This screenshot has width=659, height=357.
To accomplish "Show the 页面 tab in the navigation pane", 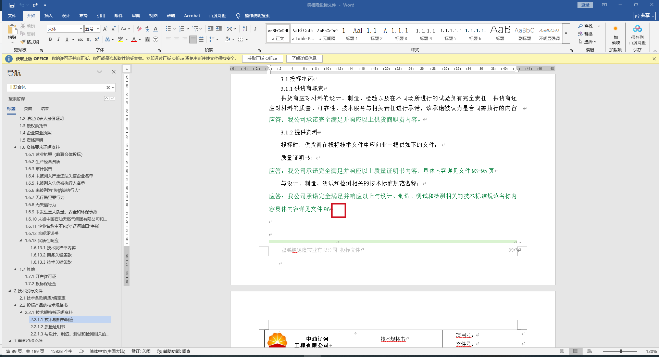I will tap(28, 109).
